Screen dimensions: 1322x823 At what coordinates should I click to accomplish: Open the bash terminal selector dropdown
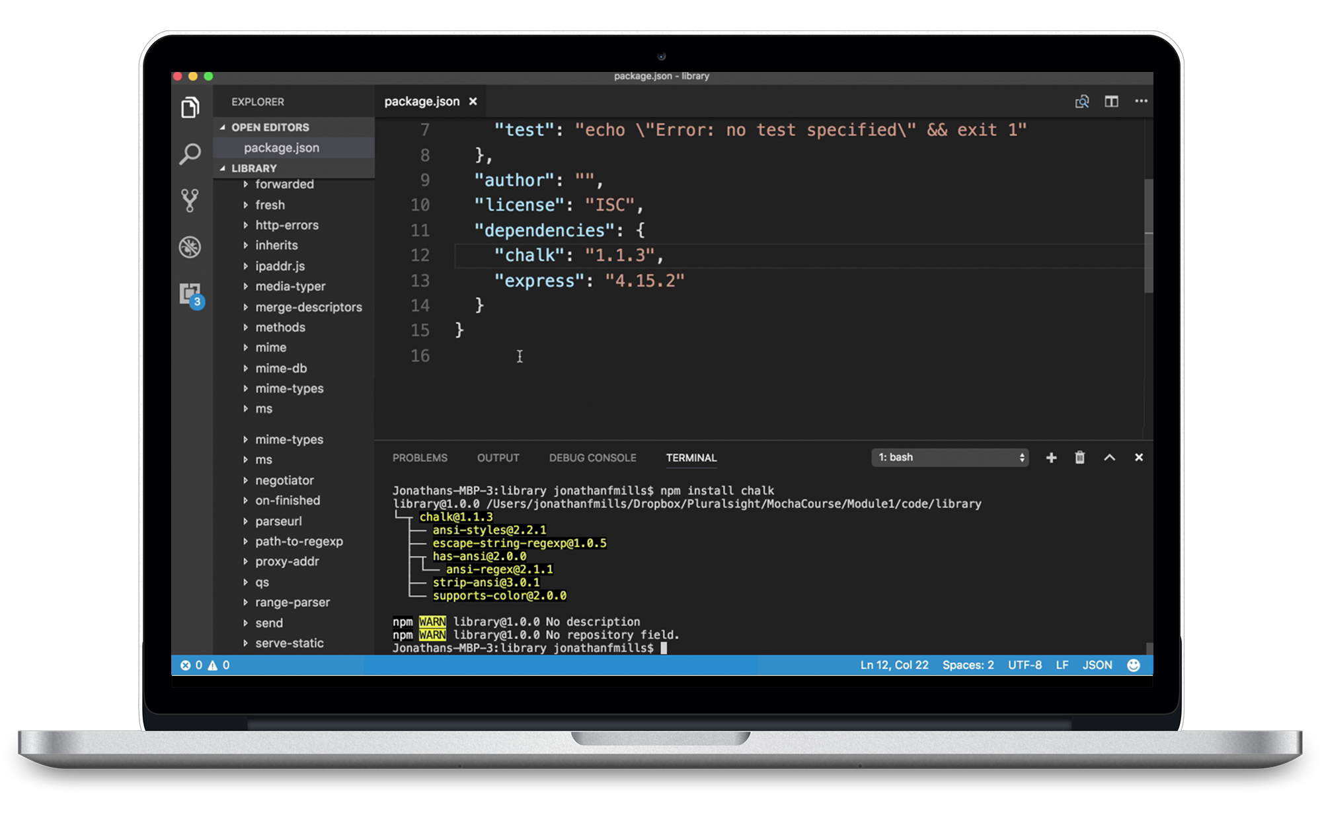950,458
